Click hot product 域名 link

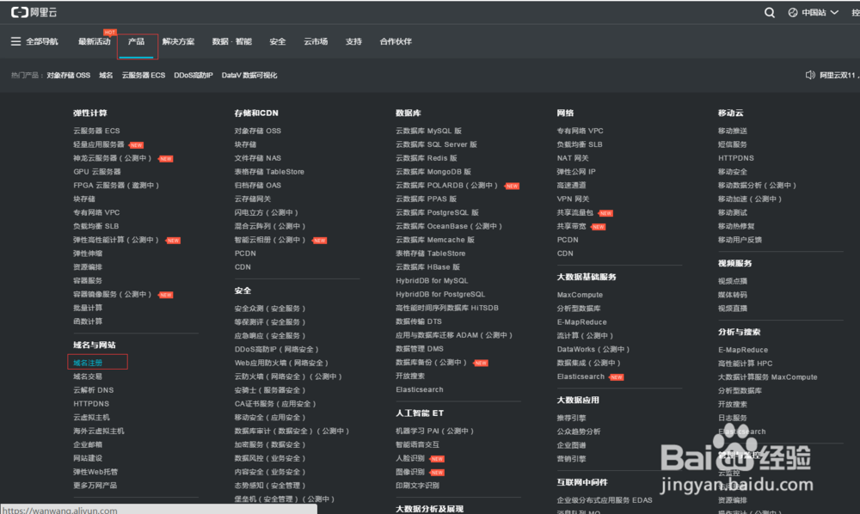coord(106,76)
